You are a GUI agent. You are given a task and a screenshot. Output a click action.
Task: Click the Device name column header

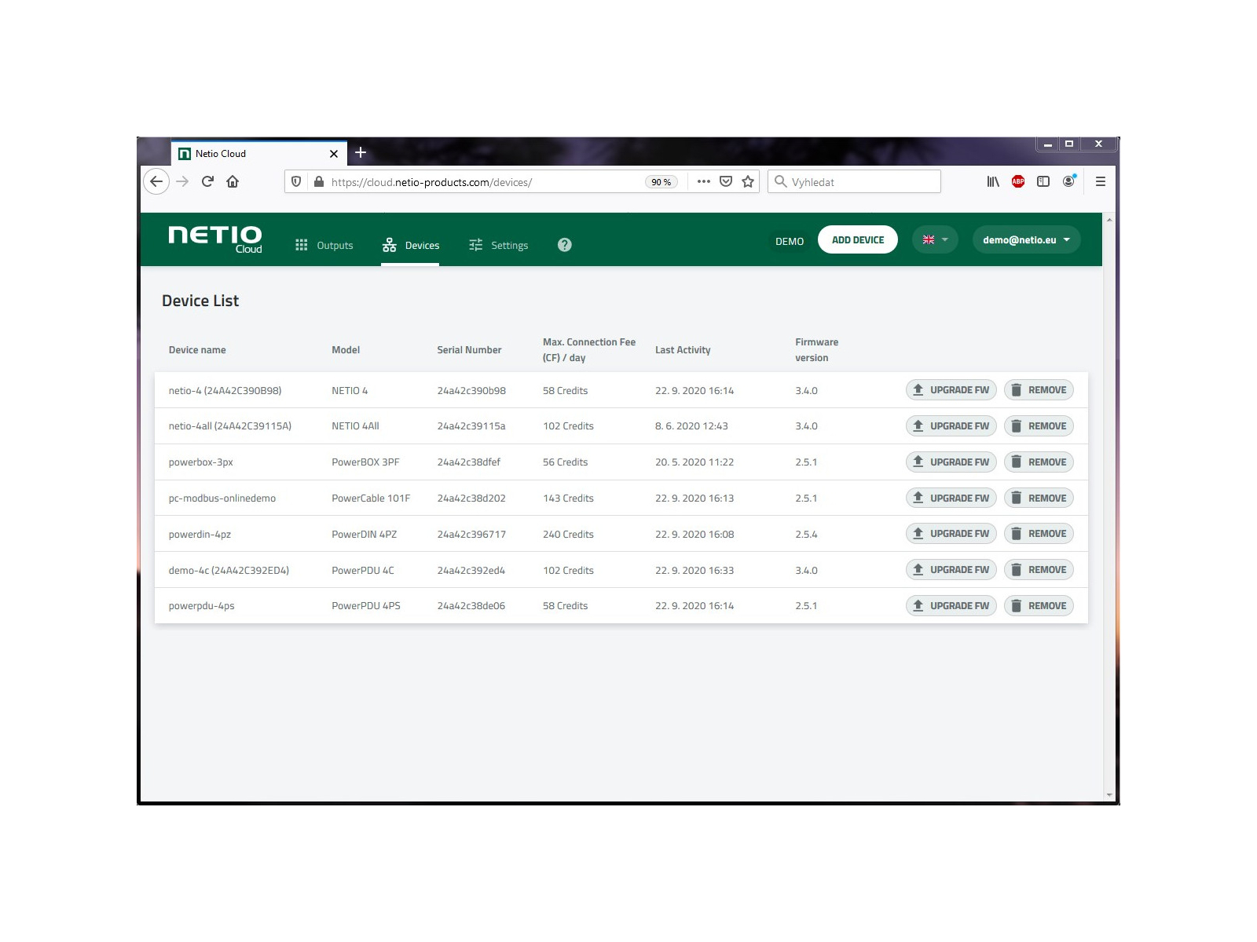point(197,350)
